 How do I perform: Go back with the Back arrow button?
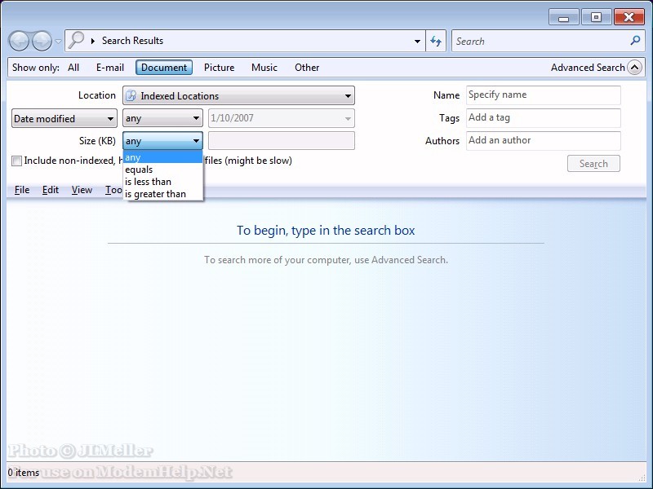coord(19,41)
